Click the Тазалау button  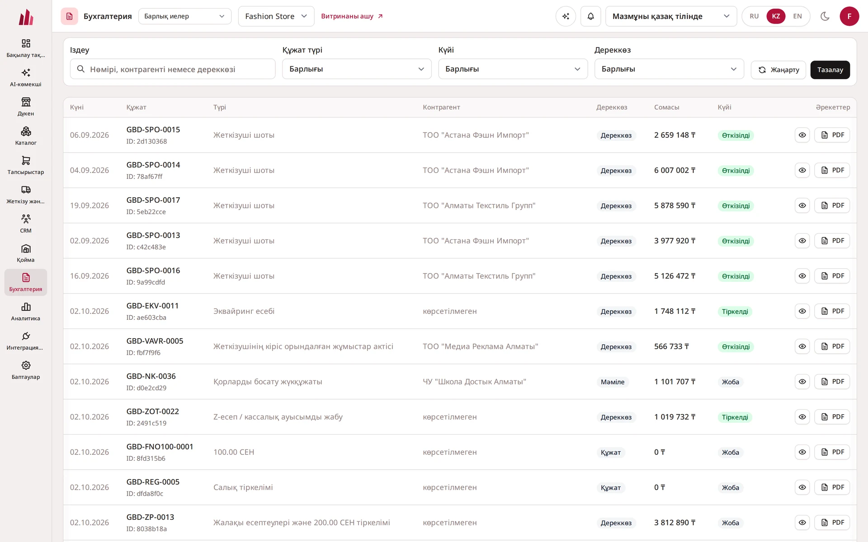point(830,70)
